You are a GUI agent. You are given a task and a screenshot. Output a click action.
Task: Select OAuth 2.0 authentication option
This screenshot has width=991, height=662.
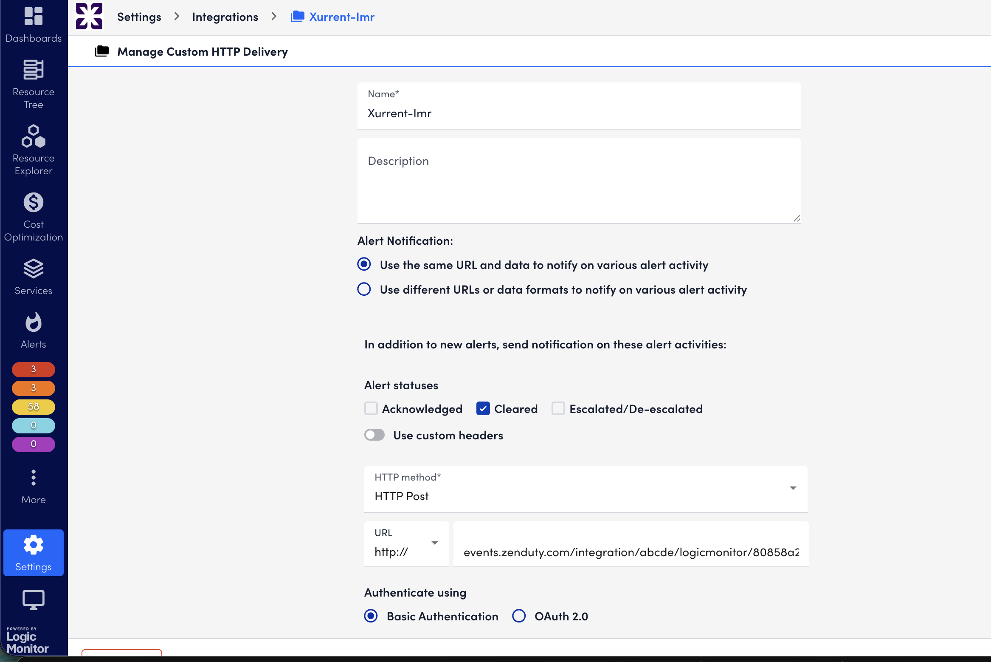[519, 616]
